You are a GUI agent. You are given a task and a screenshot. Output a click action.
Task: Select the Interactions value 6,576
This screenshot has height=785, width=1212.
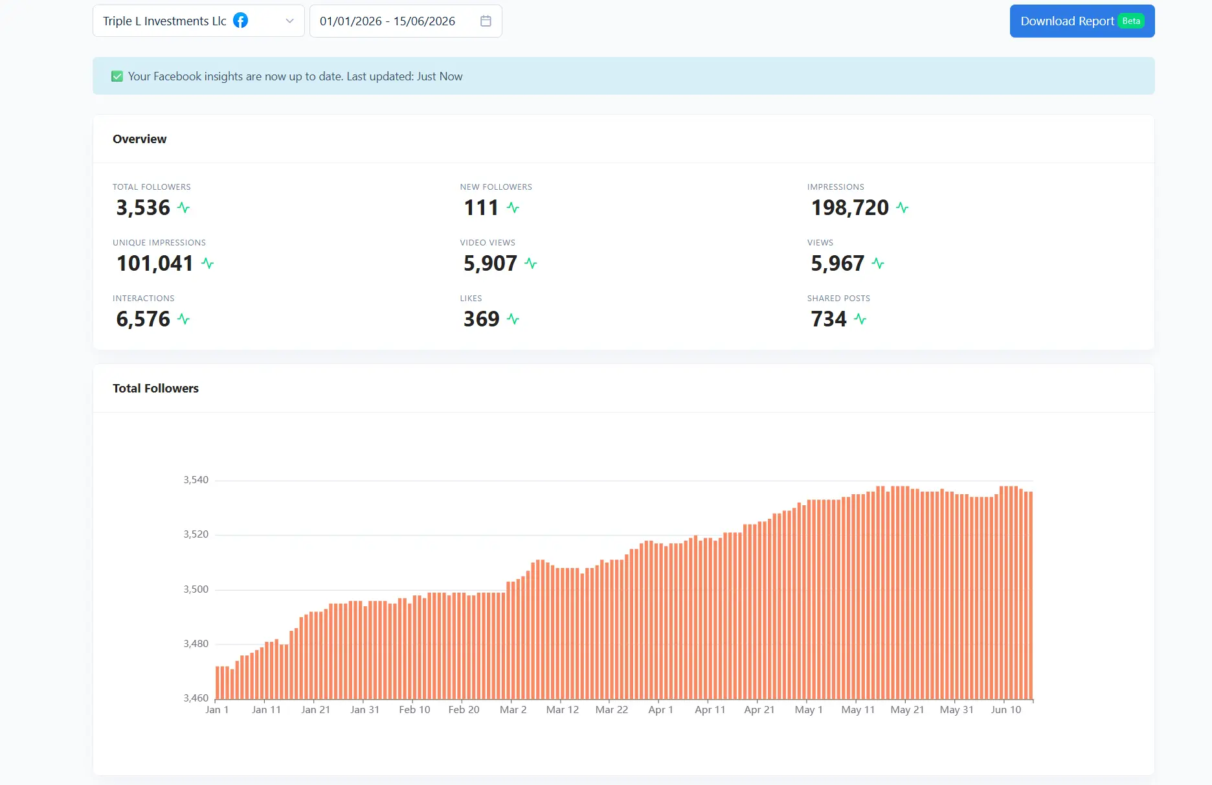(x=143, y=319)
